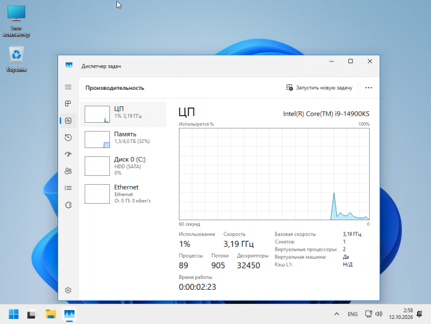Select Этот компьютер desktop icon
Screen dimensions: 431x324
[16, 21]
